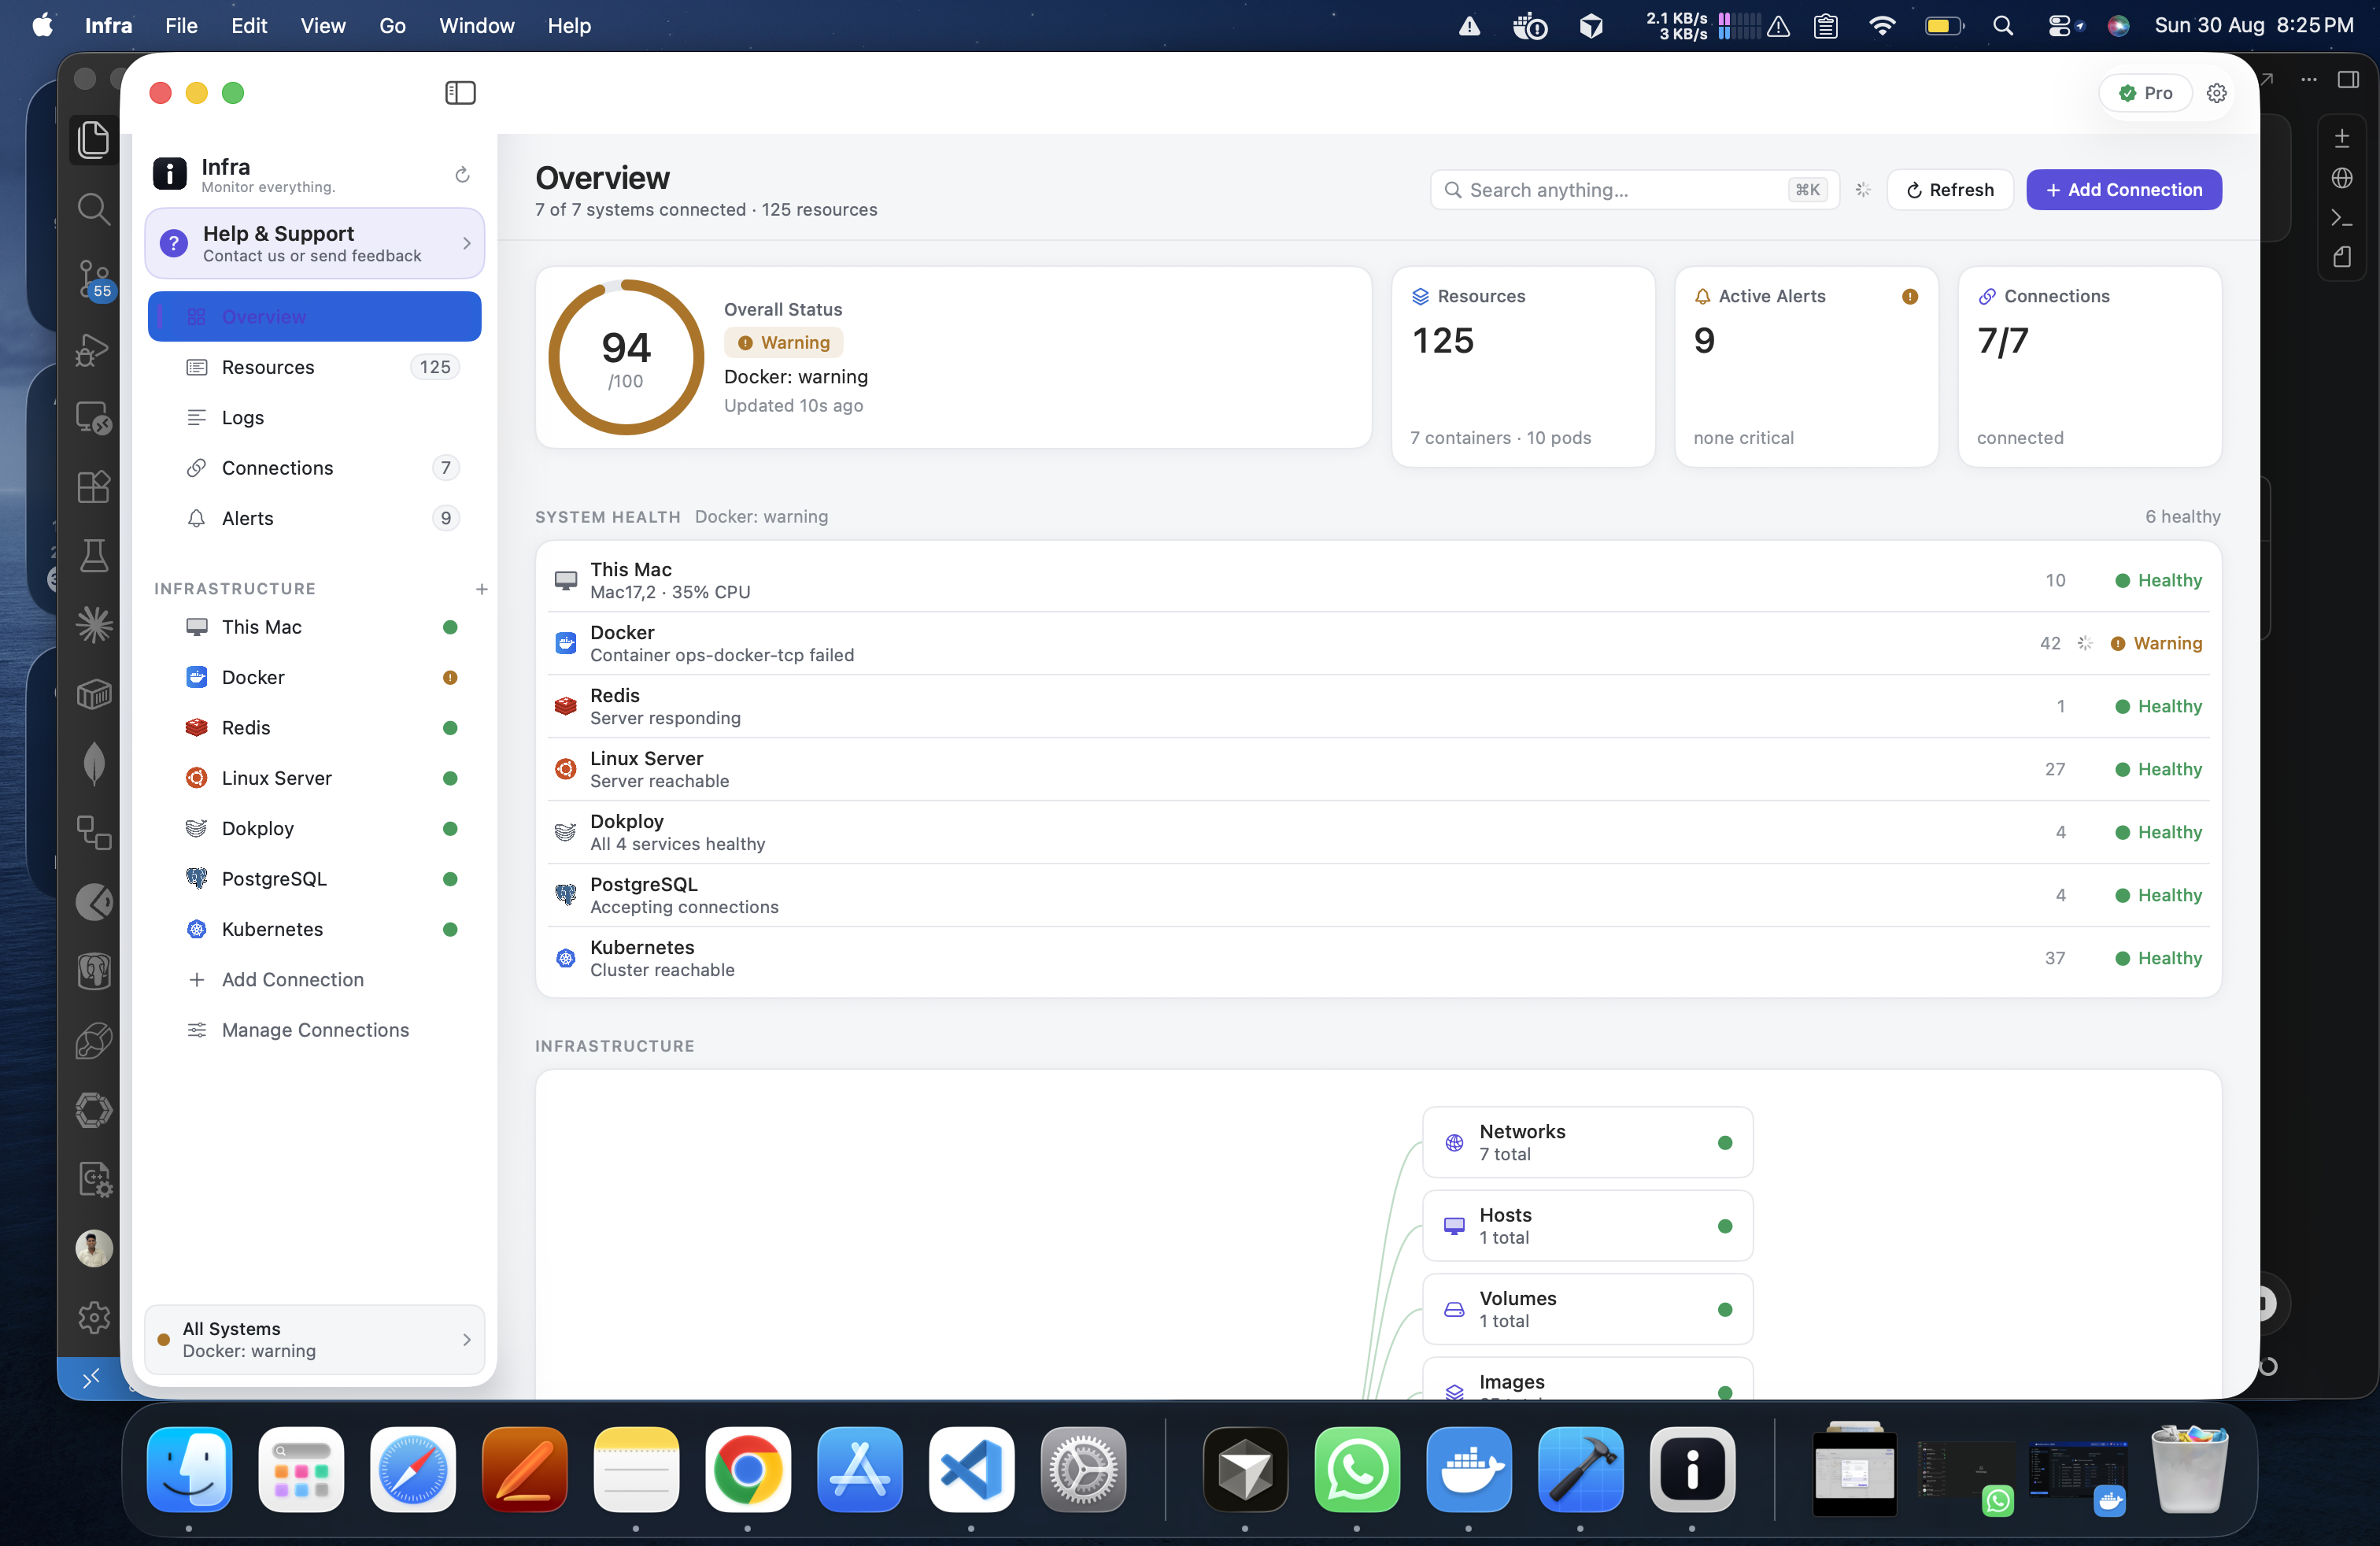Open Redis row in System Health list
2380x1546 pixels.
click(x=1378, y=706)
